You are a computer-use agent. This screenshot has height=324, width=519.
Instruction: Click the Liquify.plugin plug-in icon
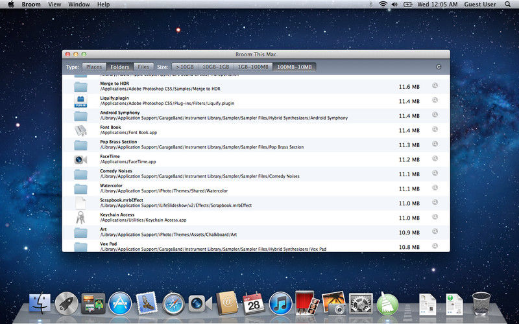coord(80,101)
